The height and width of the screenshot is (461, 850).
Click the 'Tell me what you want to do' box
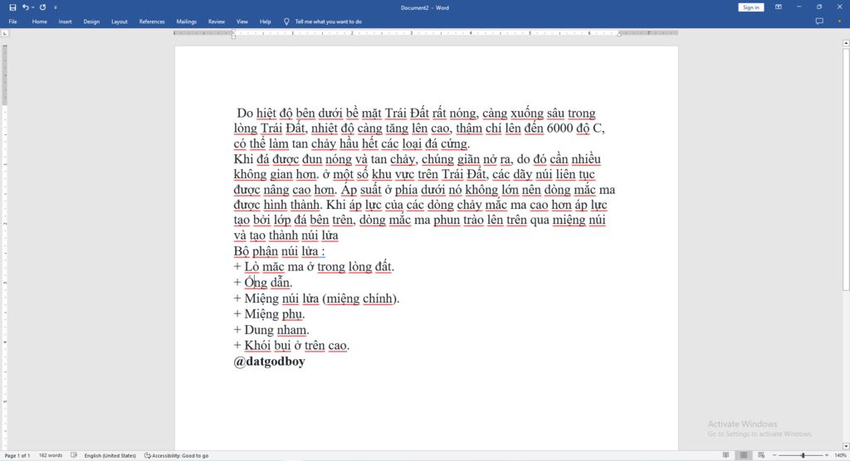[x=329, y=22]
